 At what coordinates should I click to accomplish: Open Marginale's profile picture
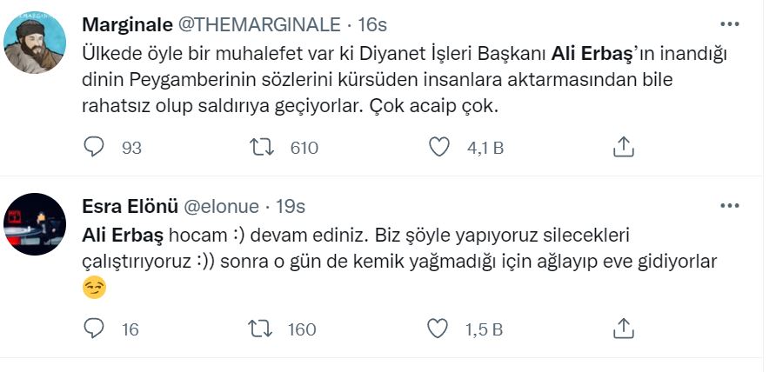click(36, 43)
